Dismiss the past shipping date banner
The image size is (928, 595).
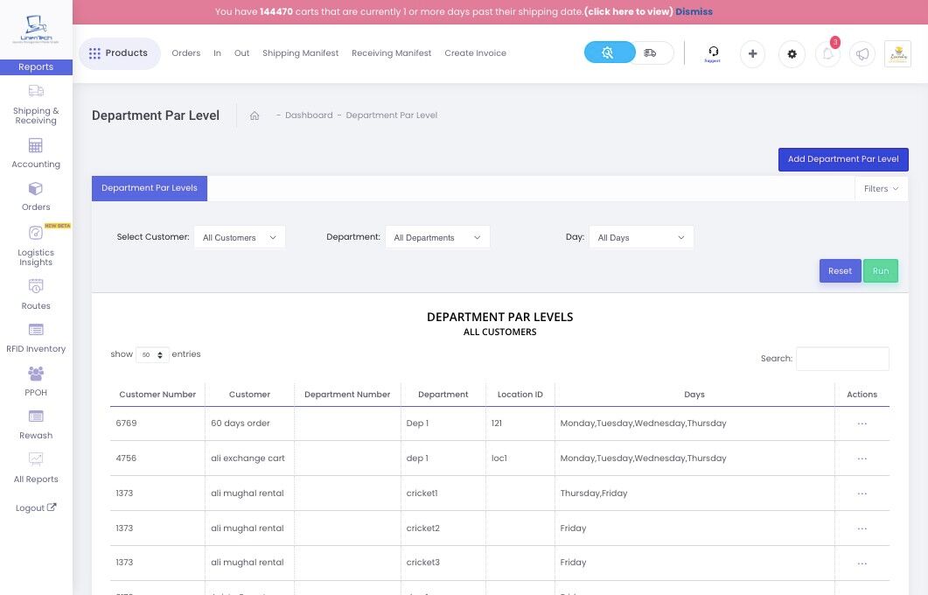(x=694, y=12)
